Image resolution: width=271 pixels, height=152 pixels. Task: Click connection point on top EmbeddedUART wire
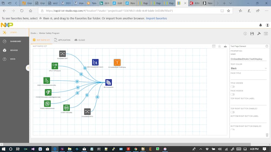tap(85, 68)
